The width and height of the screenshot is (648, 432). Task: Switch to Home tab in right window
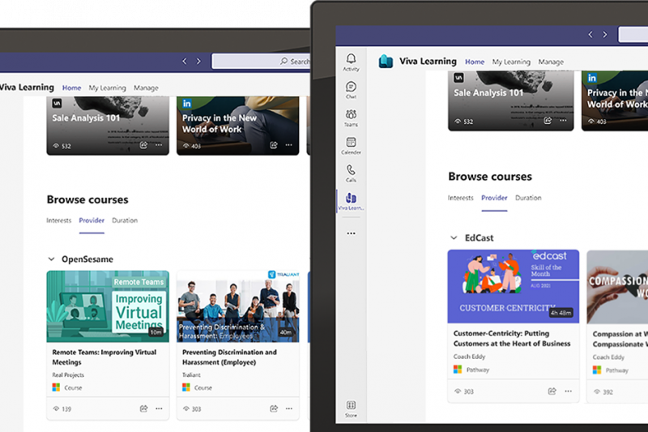[x=475, y=62]
